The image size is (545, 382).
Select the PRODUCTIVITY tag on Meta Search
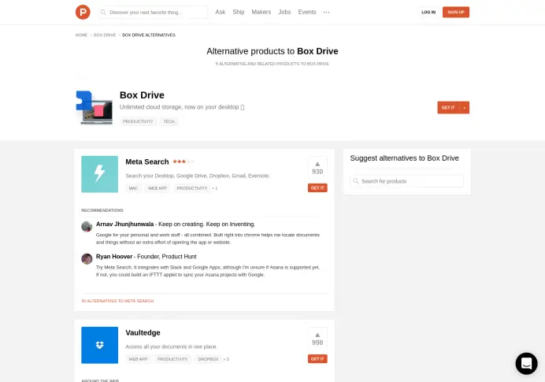pyautogui.click(x=192, y=188)
